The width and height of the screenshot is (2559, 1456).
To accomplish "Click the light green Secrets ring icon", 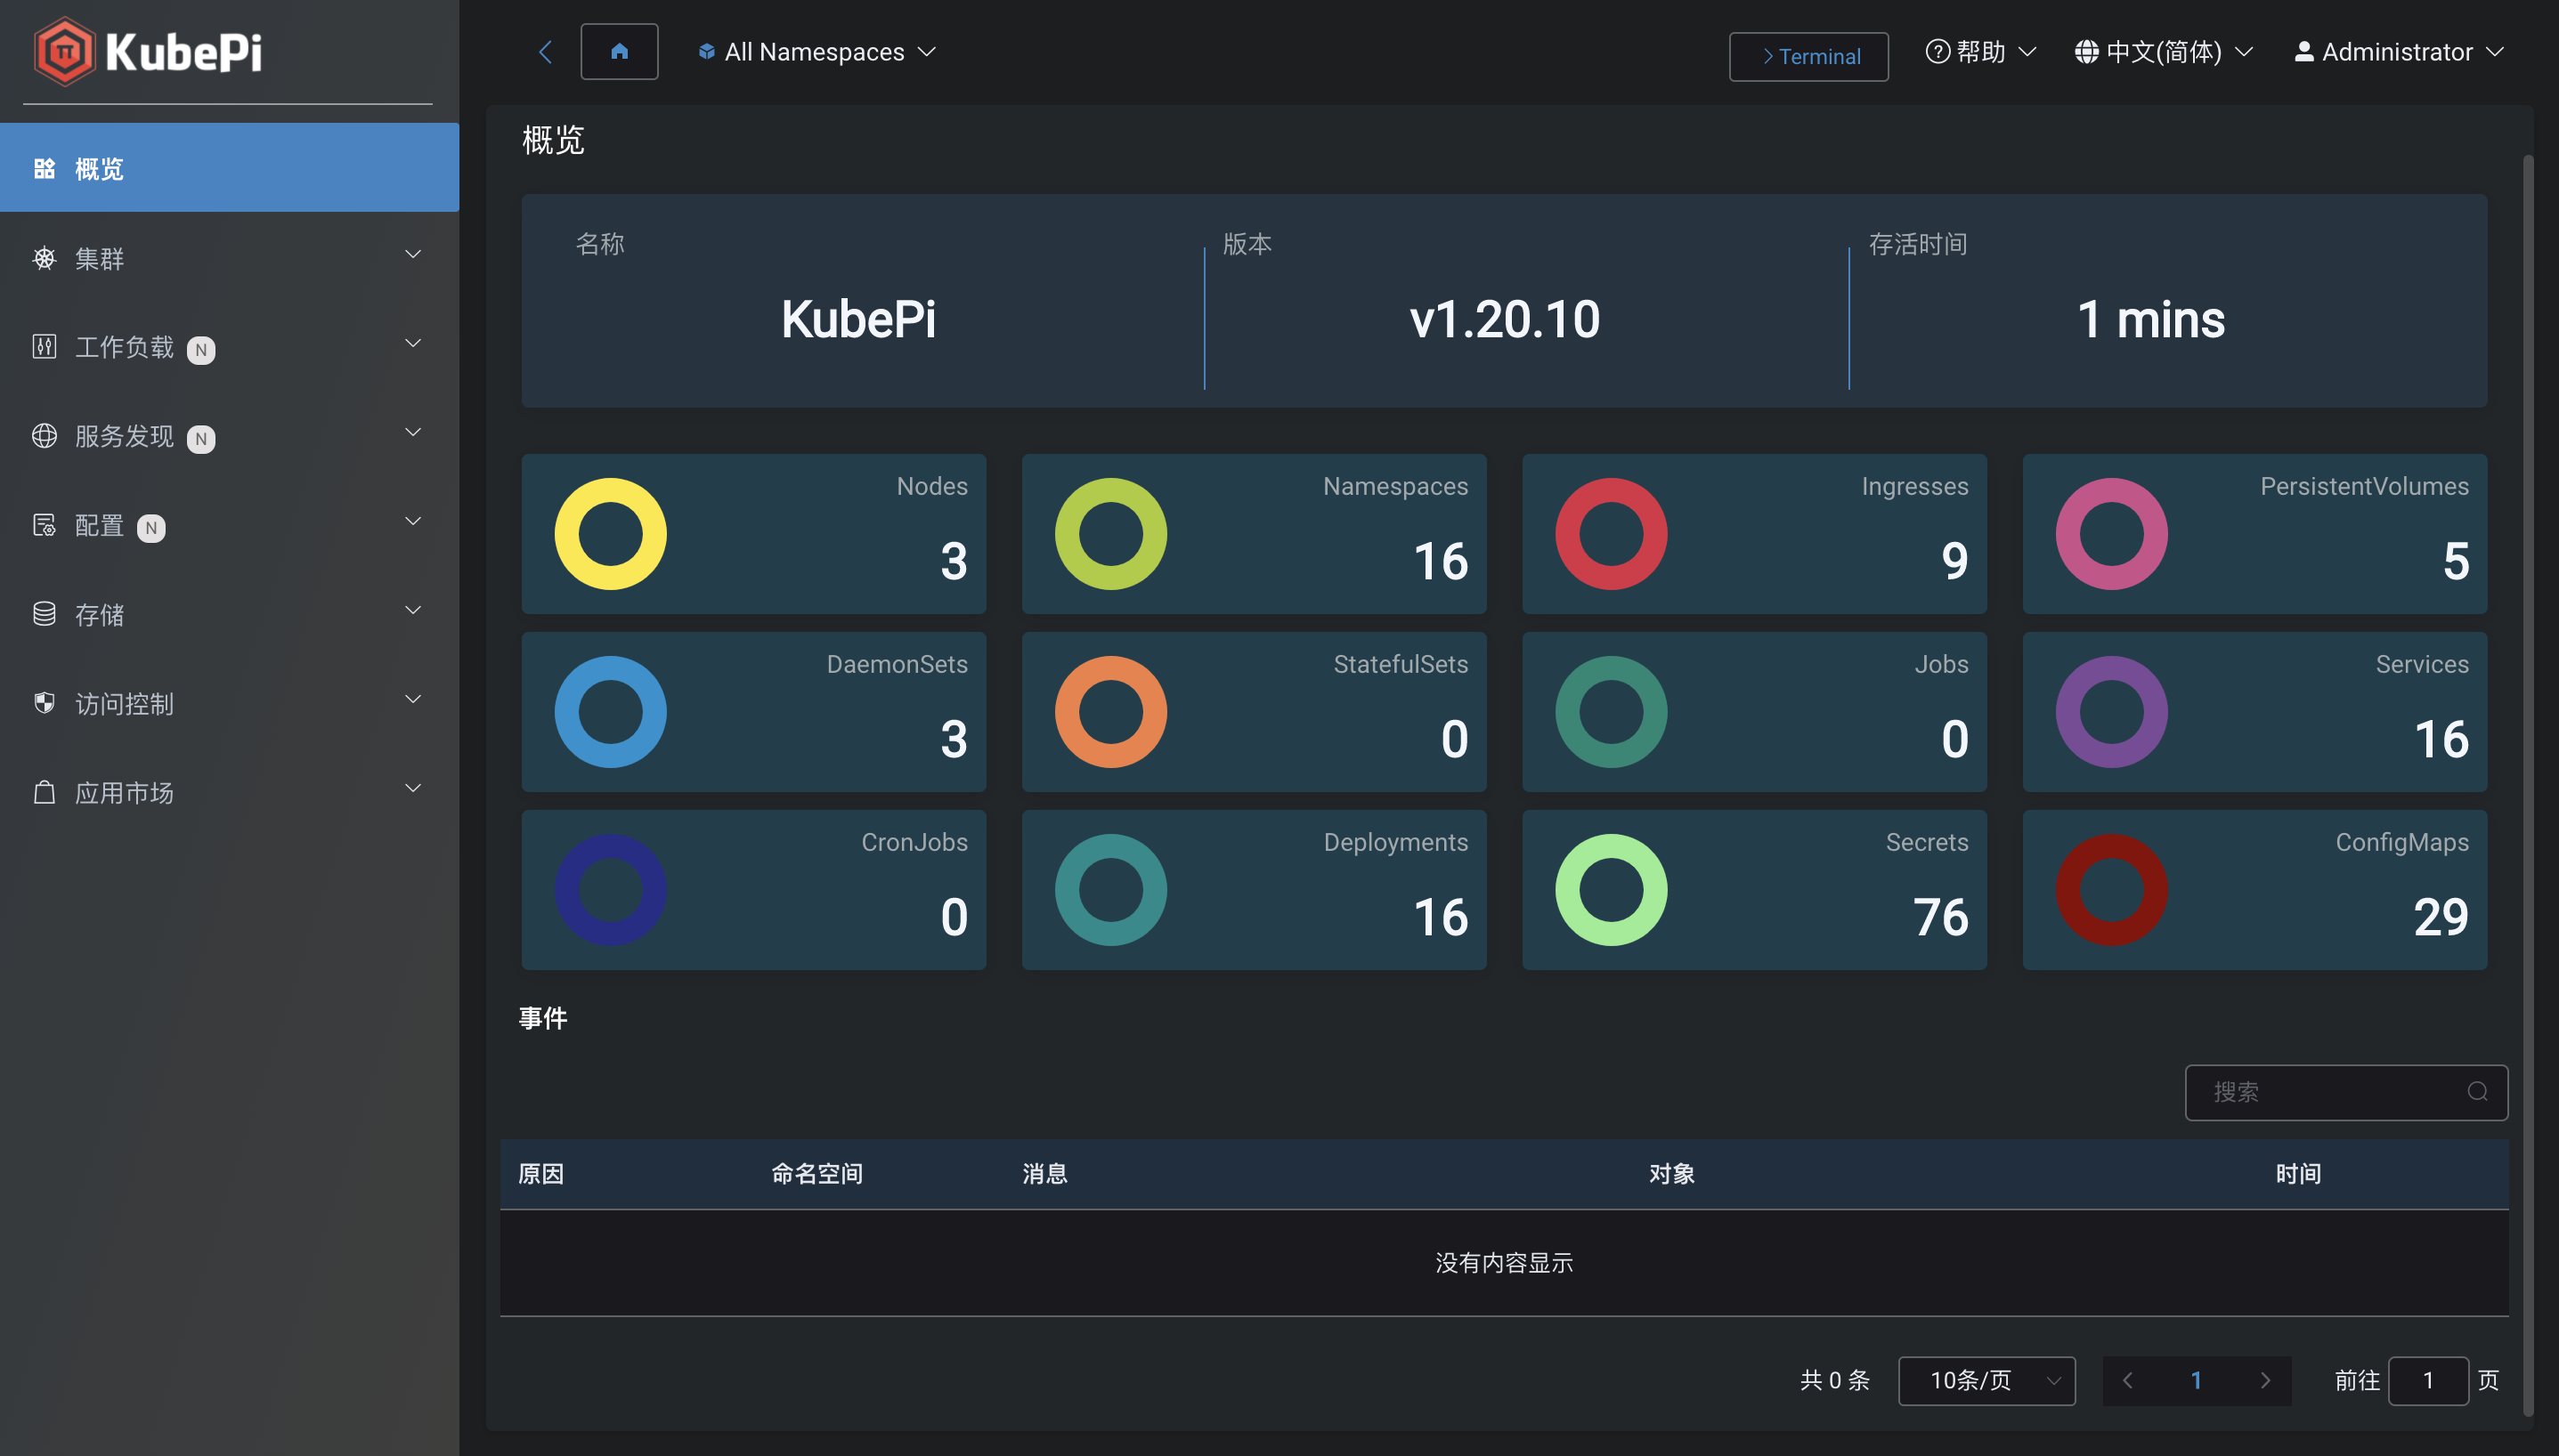I will (1611, 890).
